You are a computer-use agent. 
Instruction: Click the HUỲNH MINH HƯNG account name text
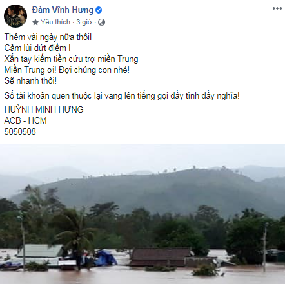coord(44,109)
